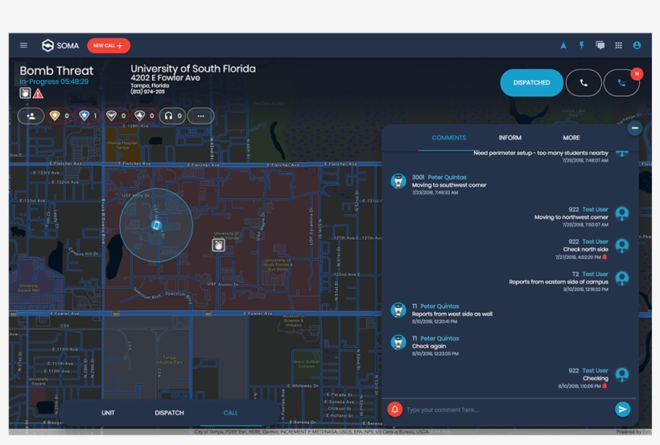Image resolution: width=660 pixels, height=445 pixels.
Task: Open the user profile icon
Action: 637,46
